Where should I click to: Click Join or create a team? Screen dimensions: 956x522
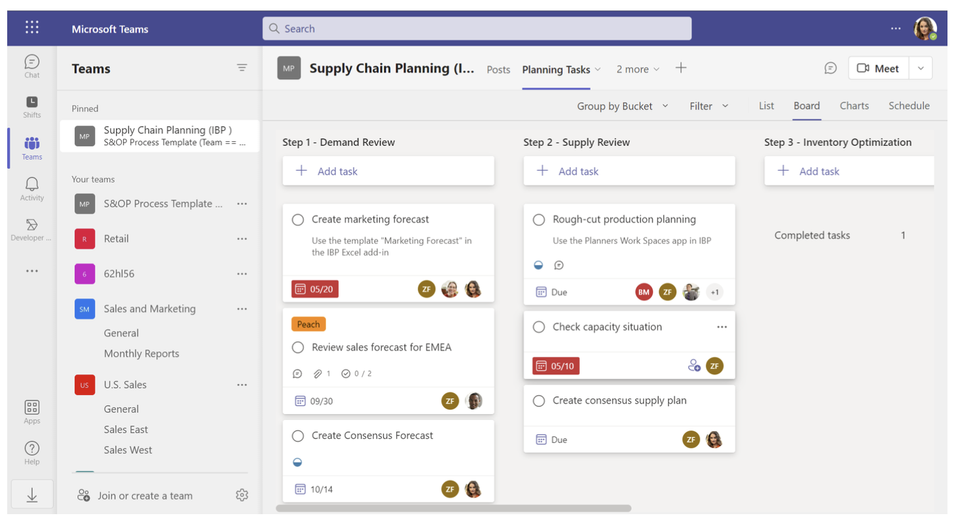pos(135,496)
